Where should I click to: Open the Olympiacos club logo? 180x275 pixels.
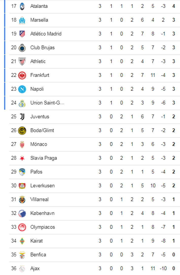[x=22, y=227]
